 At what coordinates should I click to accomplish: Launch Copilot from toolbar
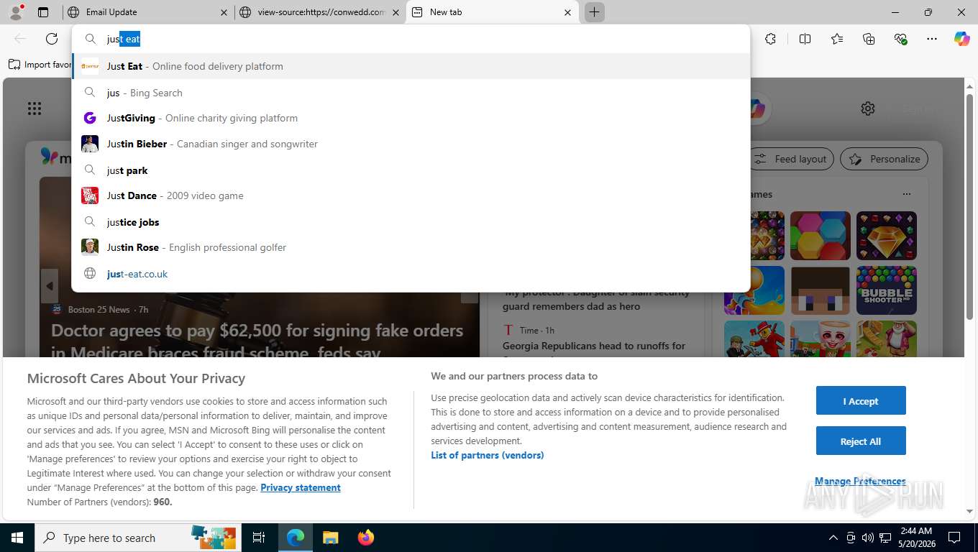point(962,39)
